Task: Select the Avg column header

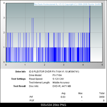Action: pos(63,93)
